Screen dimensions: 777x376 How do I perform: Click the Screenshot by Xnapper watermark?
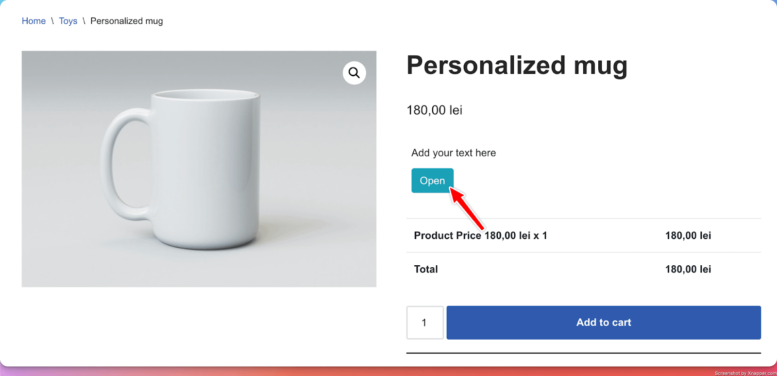coord(745,373)
